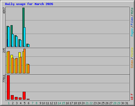This screenshot has height=106, width=135.
Task: Select the red KB bar for day 3
Action: pyautogui.click(x=16, y=98)
